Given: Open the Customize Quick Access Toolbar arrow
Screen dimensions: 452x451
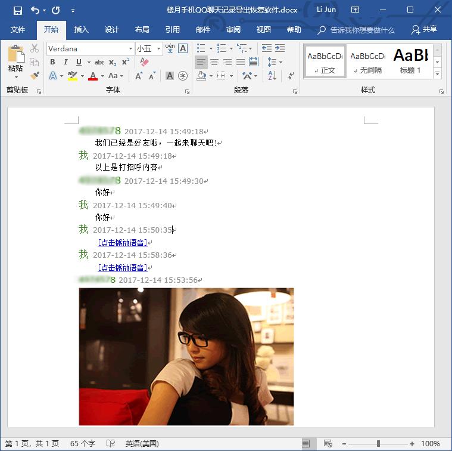Looking at the screenshot, I should pyautogui.click(x=73, y=11).
